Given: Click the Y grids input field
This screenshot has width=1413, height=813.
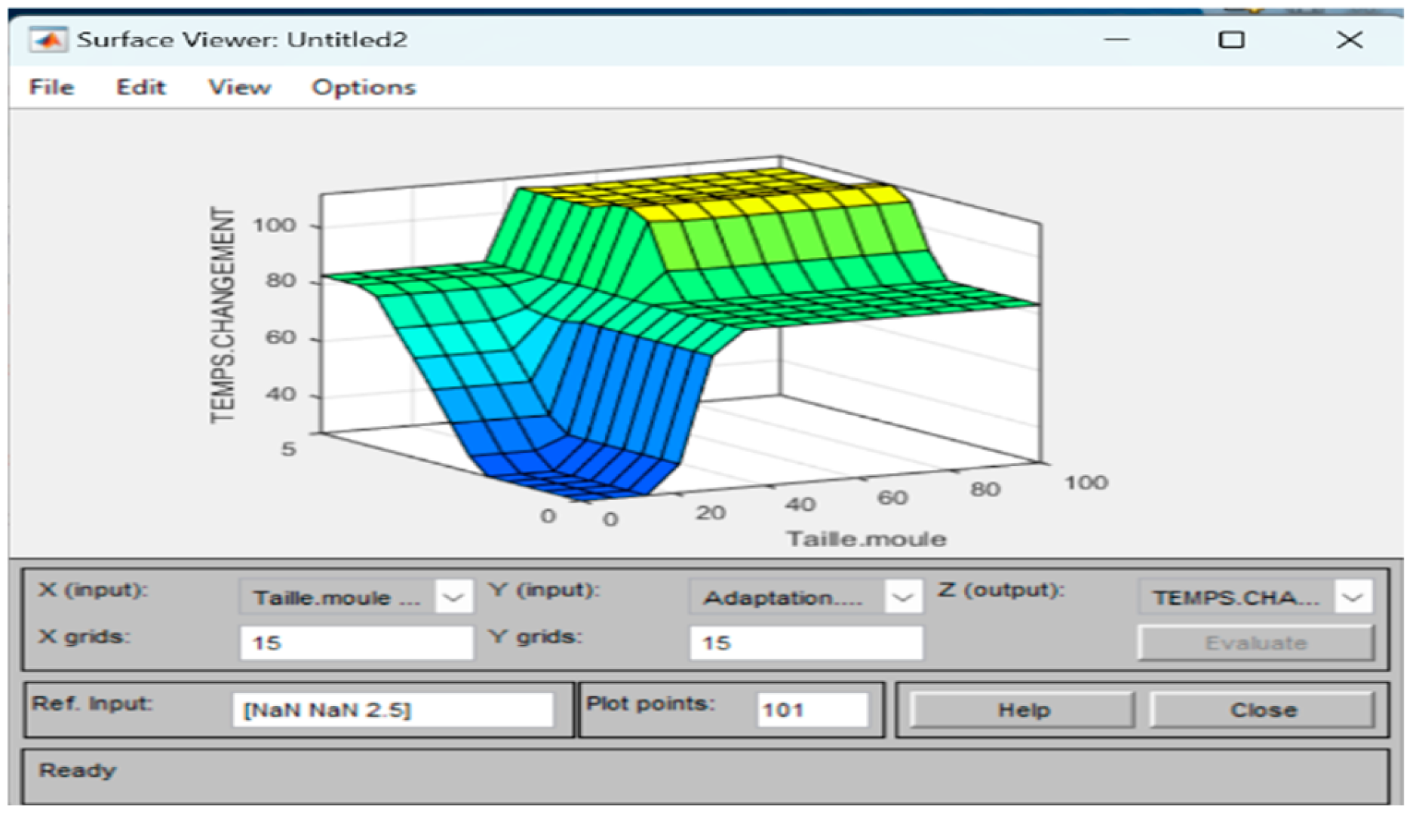Looking at the screenshot, I should coord(805,643).
